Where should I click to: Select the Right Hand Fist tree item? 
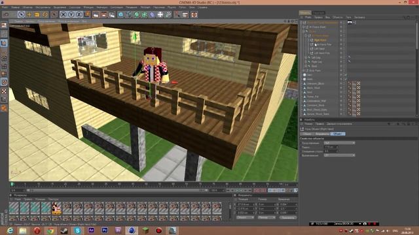(323, 44)
